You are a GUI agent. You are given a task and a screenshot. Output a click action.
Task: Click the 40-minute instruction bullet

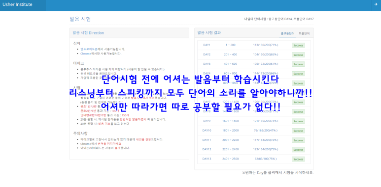pyautogui.click(x=104, y=124)
